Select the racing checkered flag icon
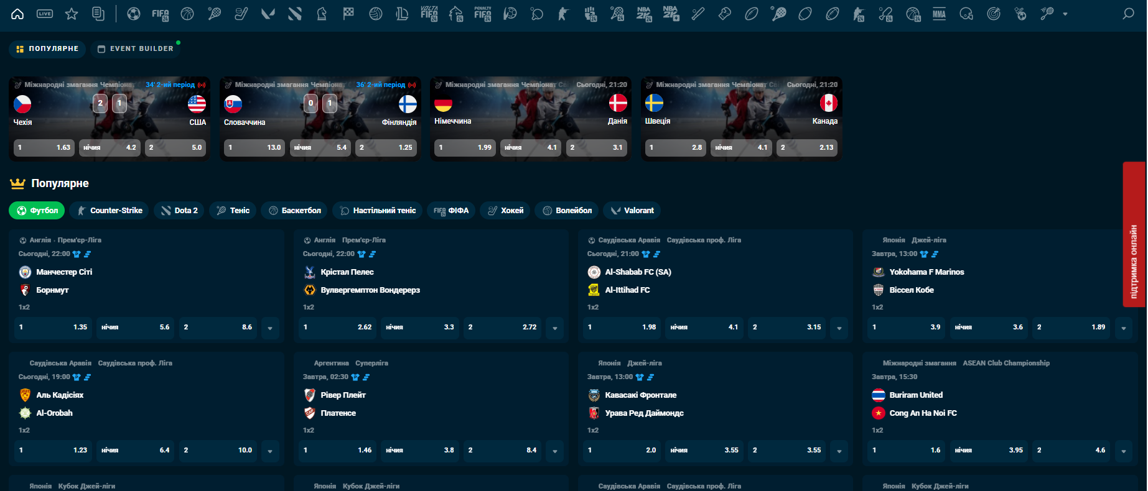This screenshot has width=1148, height=491. tap(348, 14)
